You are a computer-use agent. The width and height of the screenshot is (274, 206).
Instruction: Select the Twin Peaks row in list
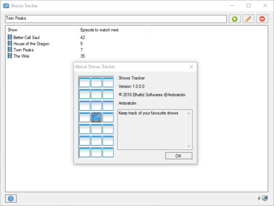tap(46, 50)
